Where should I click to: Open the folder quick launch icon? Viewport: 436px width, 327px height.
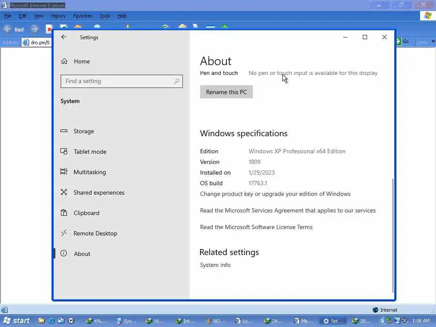coord(41,321)
